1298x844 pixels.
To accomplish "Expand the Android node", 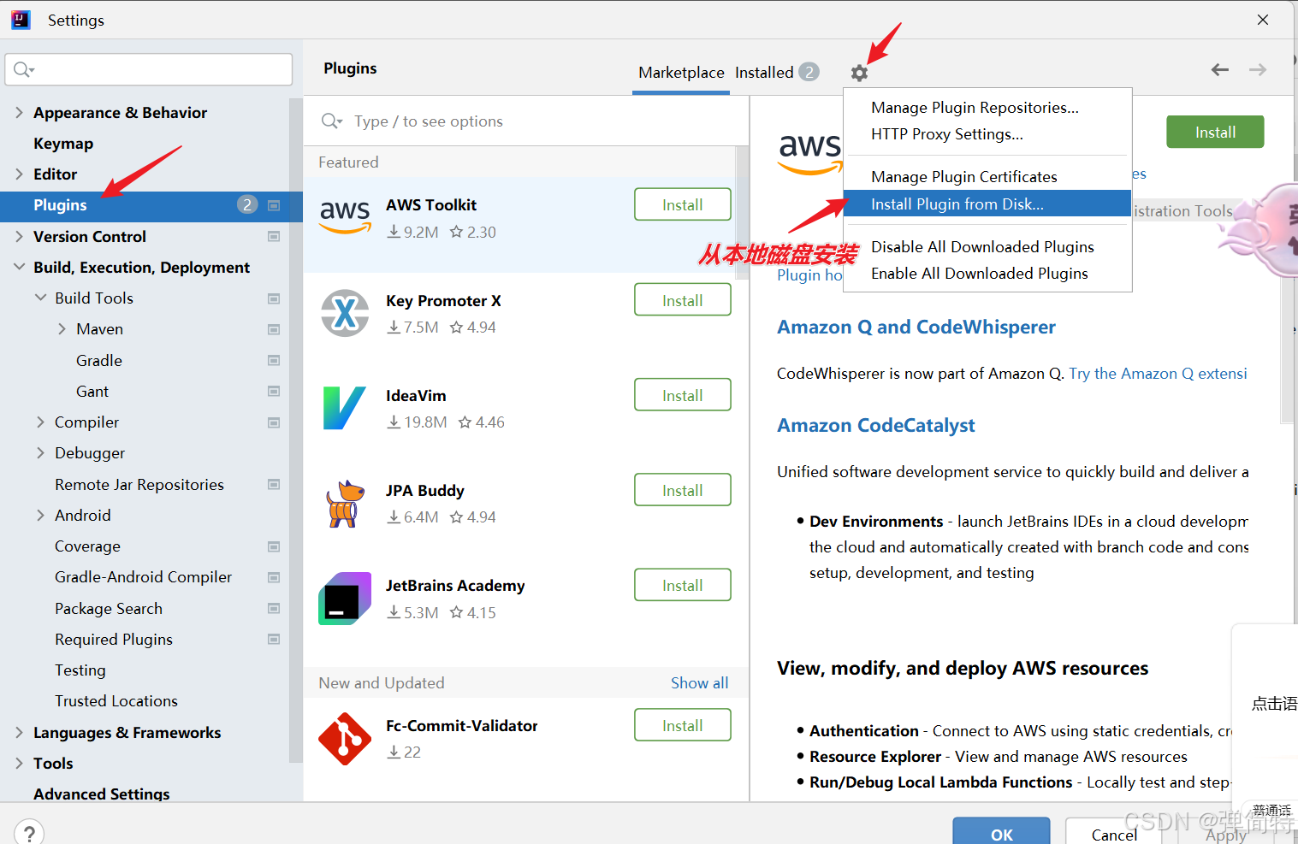I will (40, 516).
